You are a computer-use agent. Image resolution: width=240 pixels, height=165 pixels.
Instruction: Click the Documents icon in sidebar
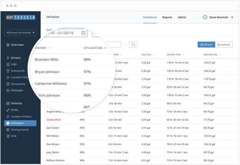[x=8, y=84]
